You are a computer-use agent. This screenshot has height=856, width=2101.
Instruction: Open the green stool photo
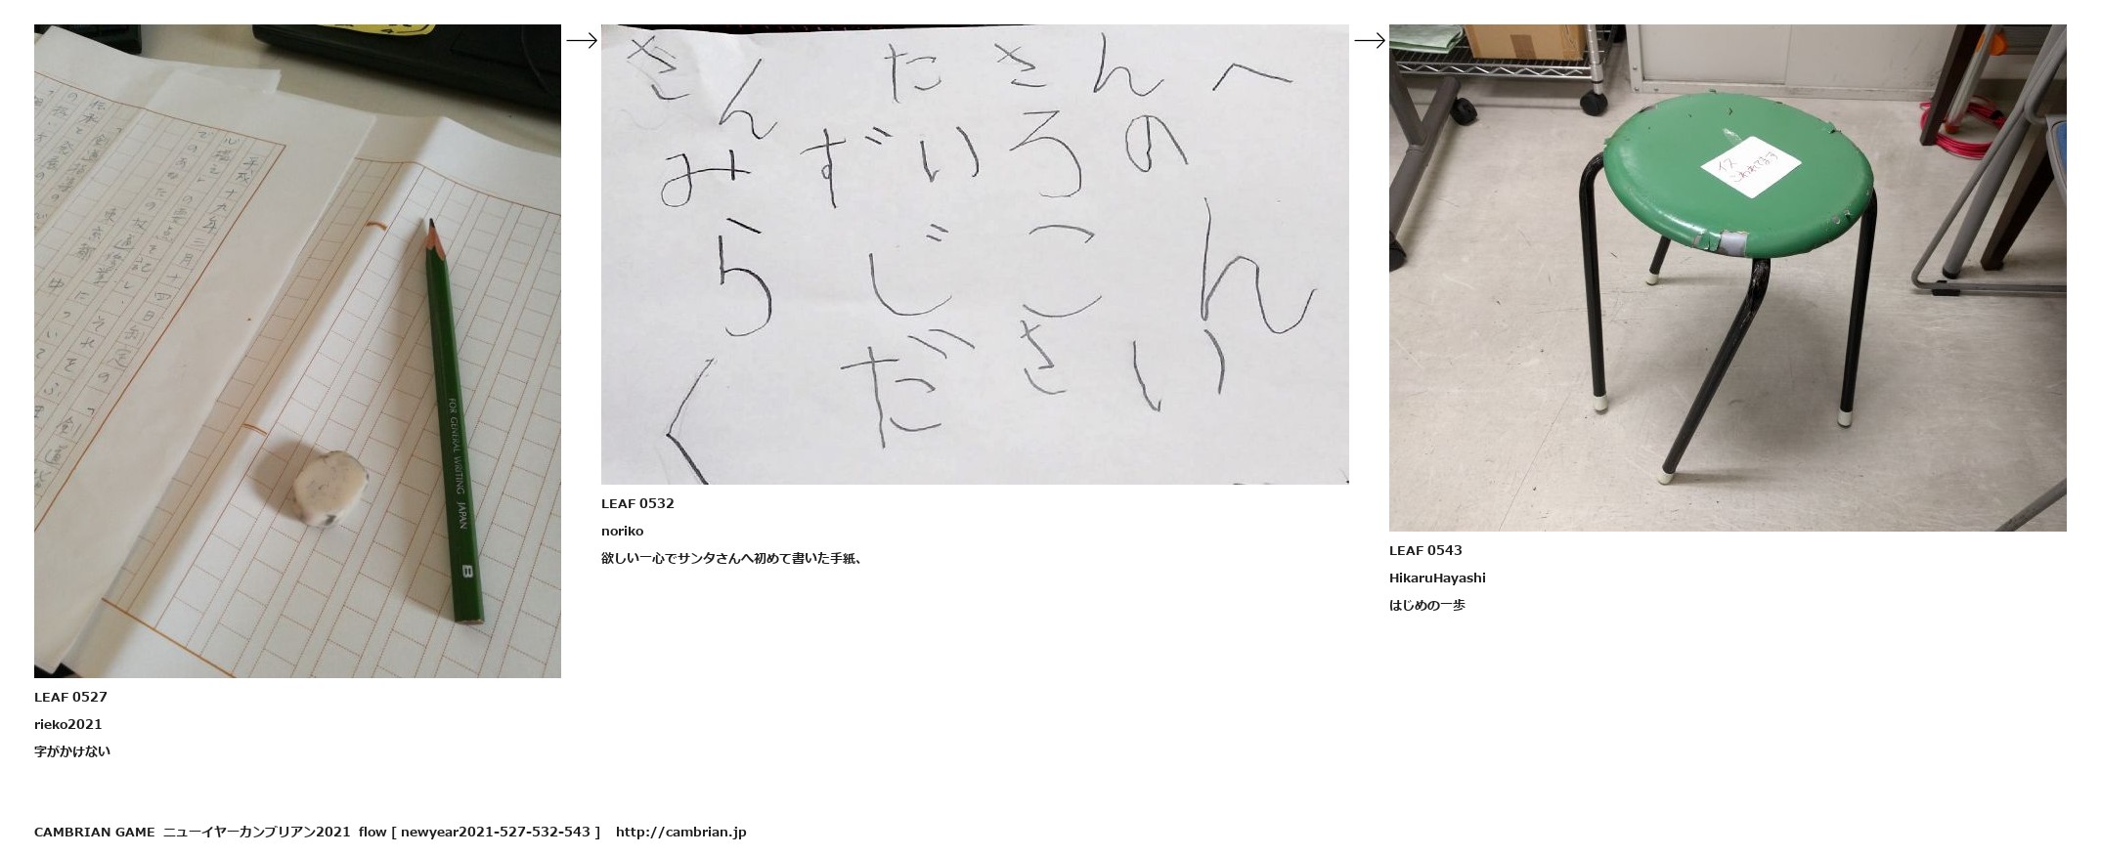point(1728,278)
